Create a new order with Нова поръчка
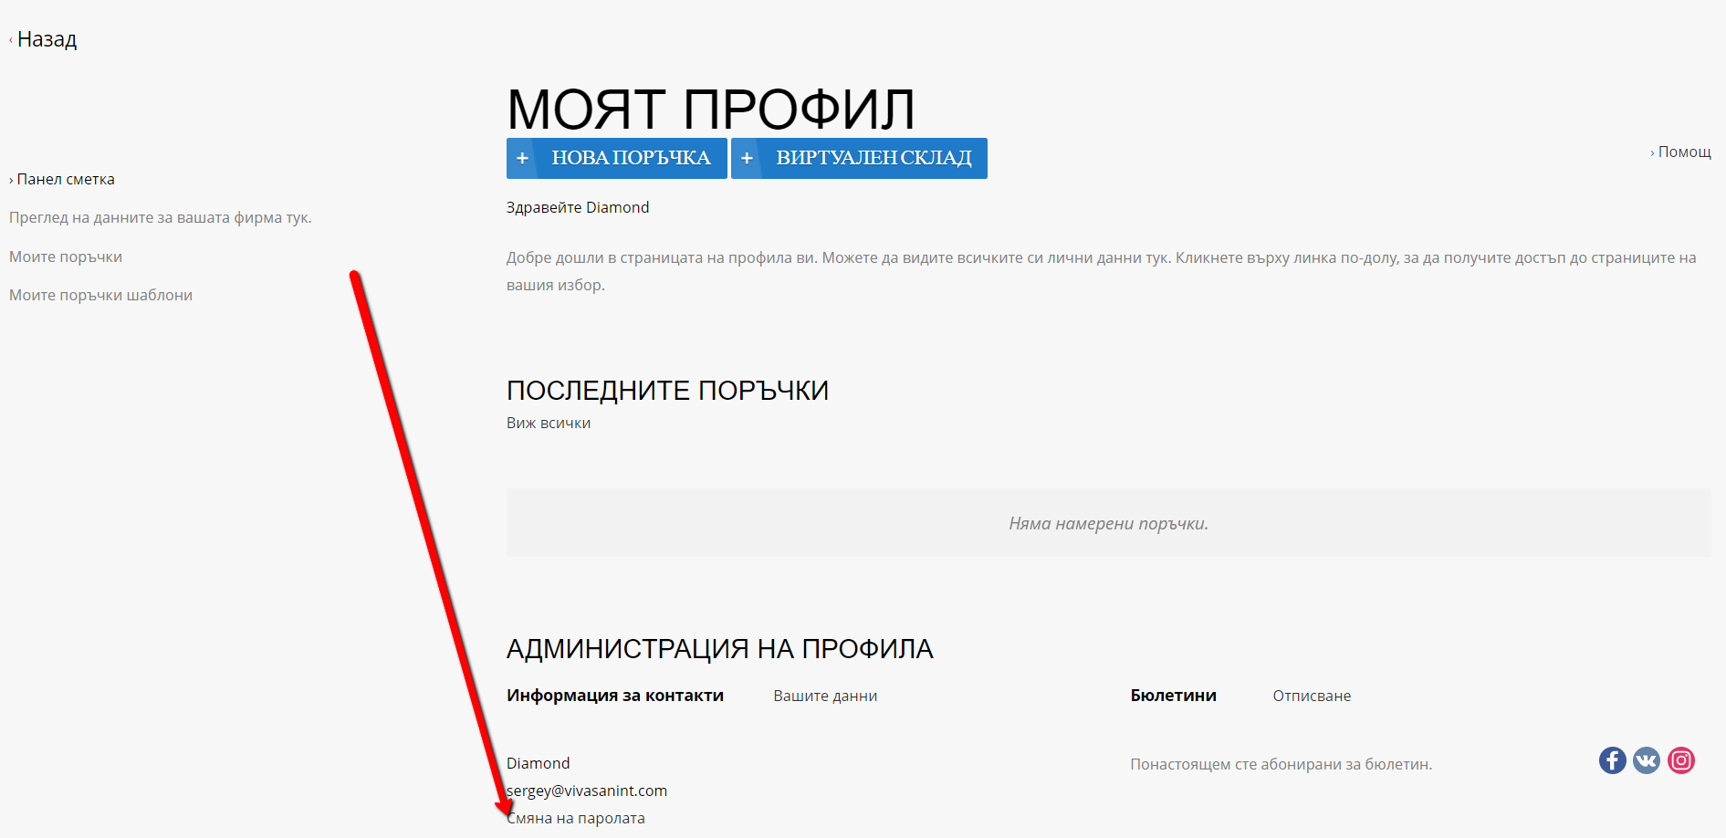Viewport: 1726px width, 838px height. (x=617, y=158)
